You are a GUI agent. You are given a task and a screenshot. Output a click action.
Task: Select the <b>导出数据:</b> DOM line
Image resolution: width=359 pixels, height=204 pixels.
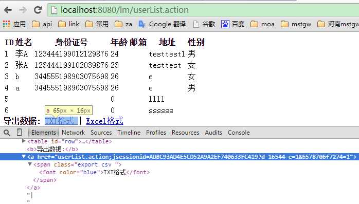click(x=52, y=149)
